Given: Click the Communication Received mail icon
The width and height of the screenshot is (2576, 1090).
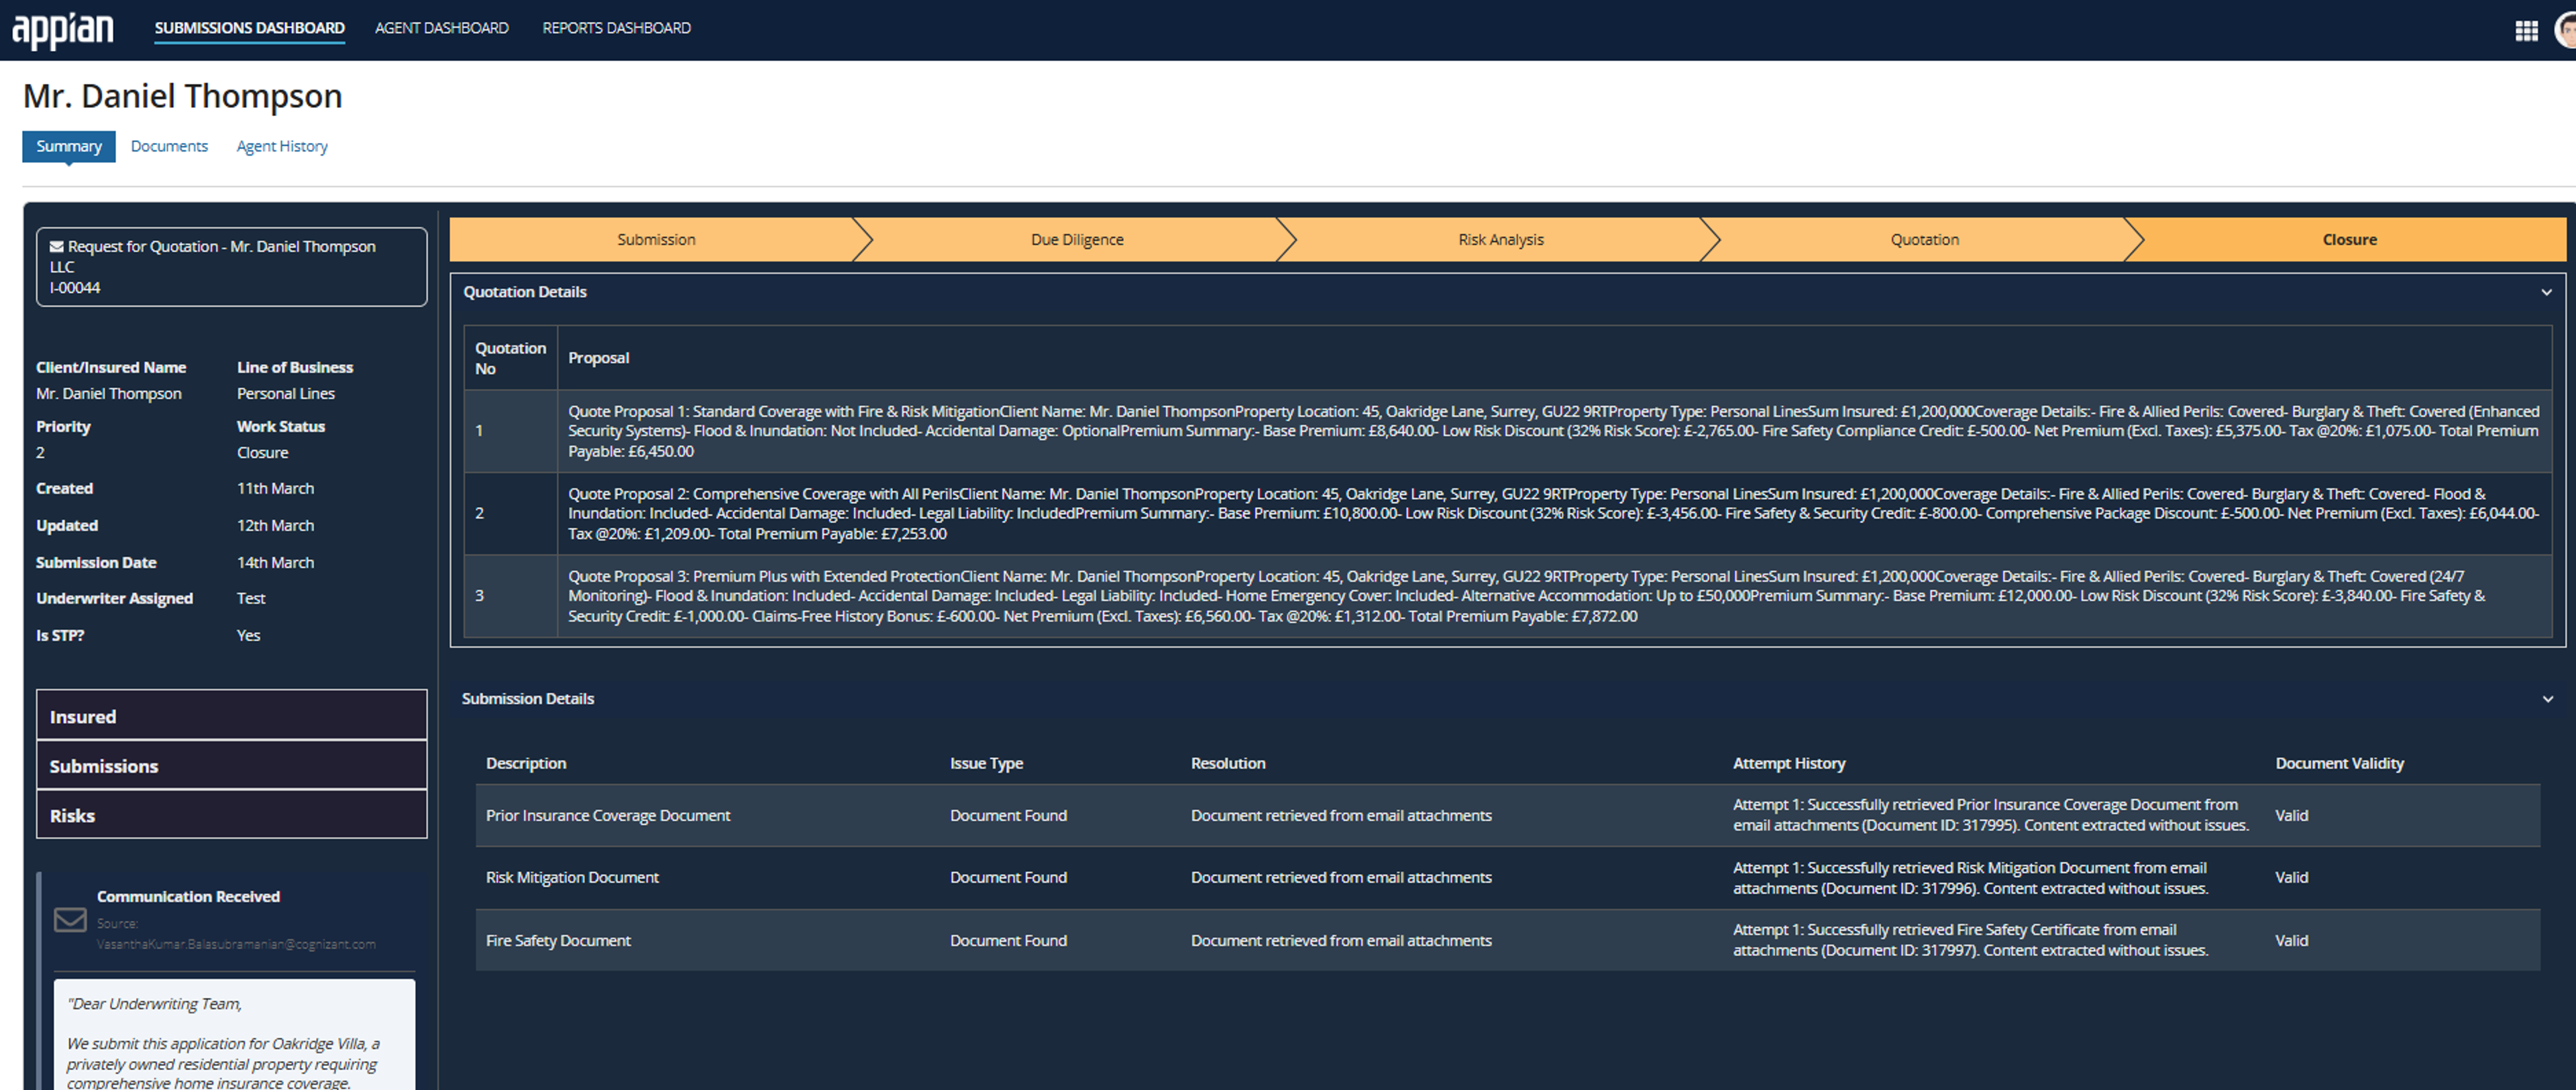Looking at the screenshot, I should coord(70,919).
